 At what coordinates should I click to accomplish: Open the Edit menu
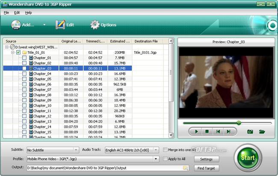17,12
